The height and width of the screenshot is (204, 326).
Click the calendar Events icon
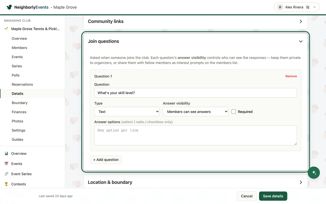tap(6, 164)
